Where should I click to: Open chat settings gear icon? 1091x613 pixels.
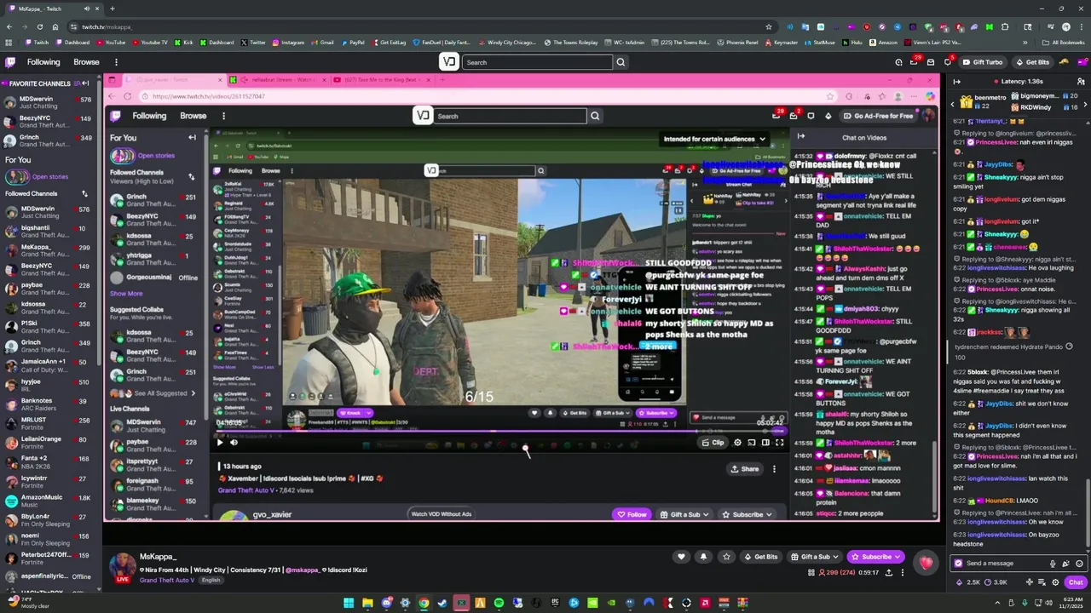[x=1055, y=582]
